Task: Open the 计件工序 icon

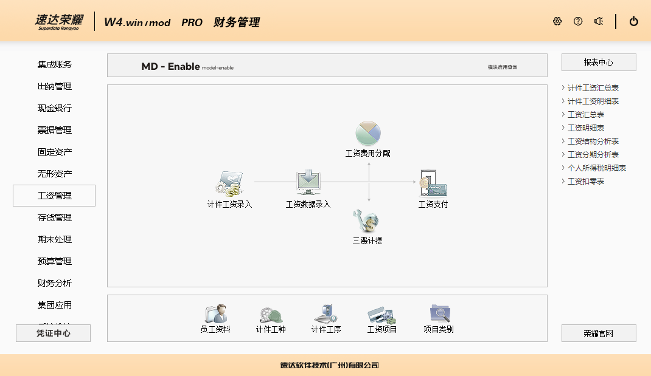Action: coord(326,314)
